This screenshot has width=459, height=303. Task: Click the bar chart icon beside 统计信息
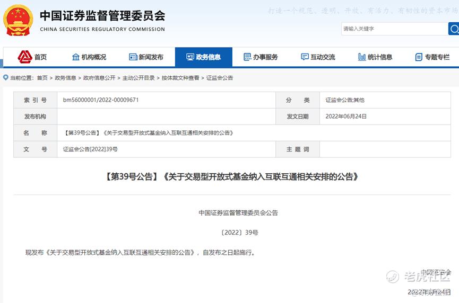362,57
